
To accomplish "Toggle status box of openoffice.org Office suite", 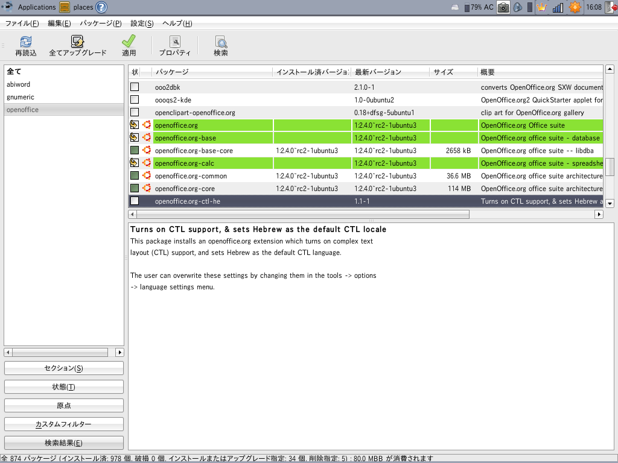I will [135, 125].
